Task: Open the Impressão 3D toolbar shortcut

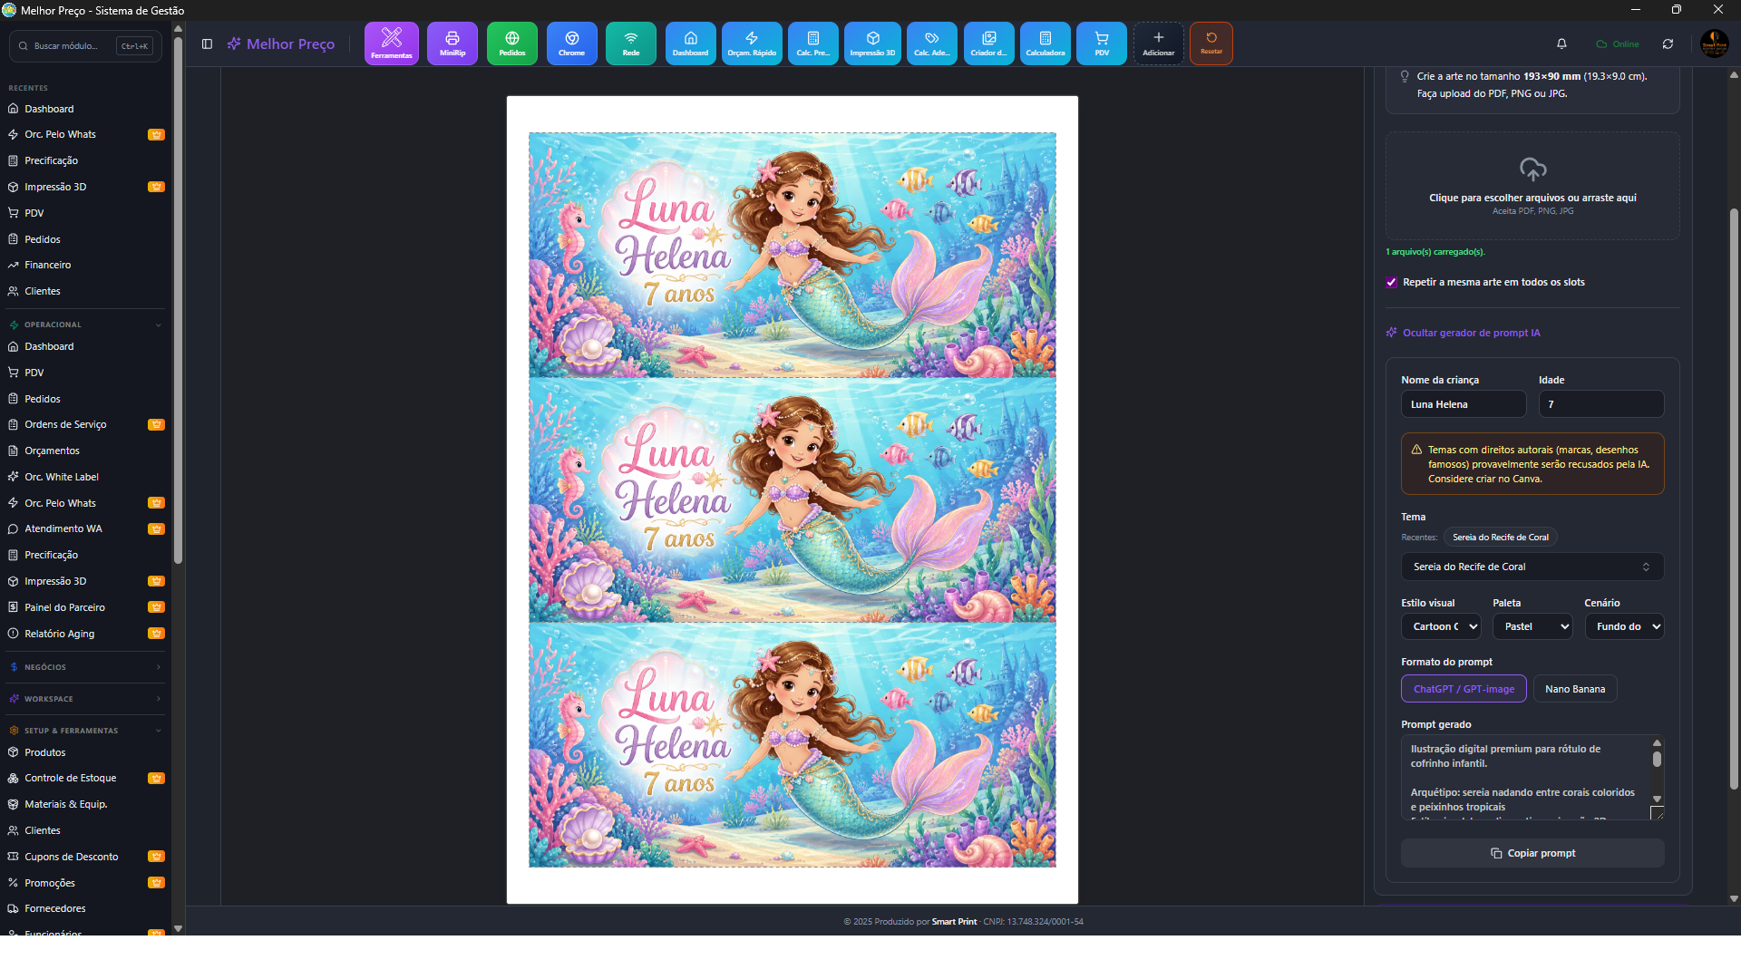Action: [872, 44]
